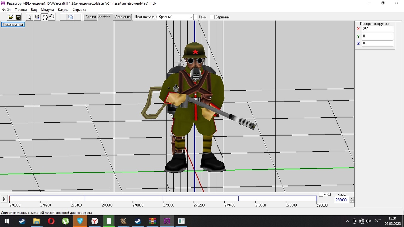Select the hand pan tool
The width and height of the screenshot is (404, 227).
point(52,17)
